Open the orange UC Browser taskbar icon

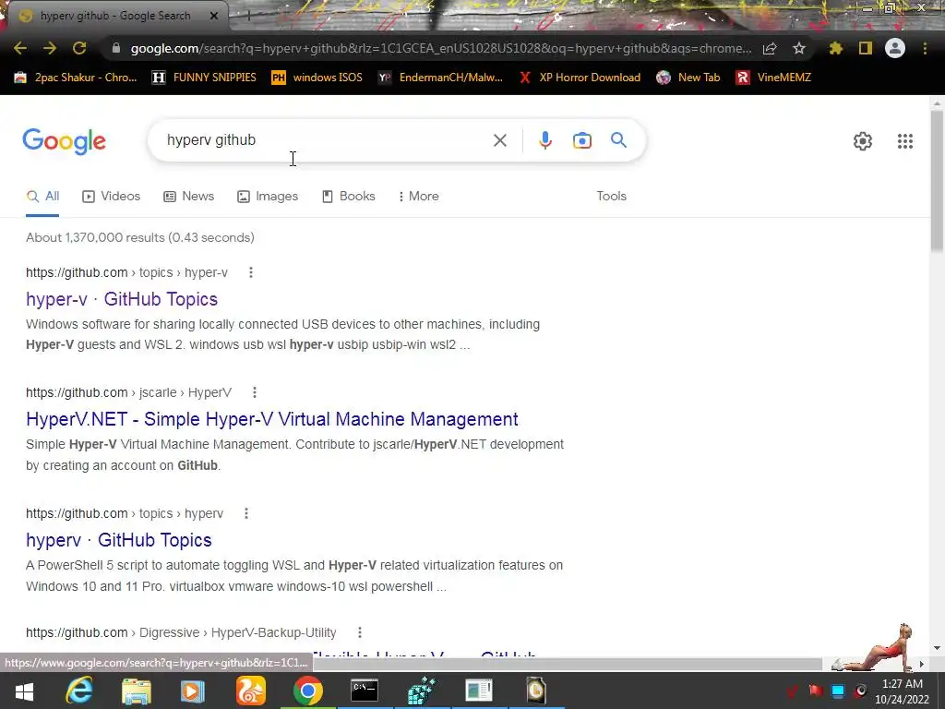click(251, 691)
